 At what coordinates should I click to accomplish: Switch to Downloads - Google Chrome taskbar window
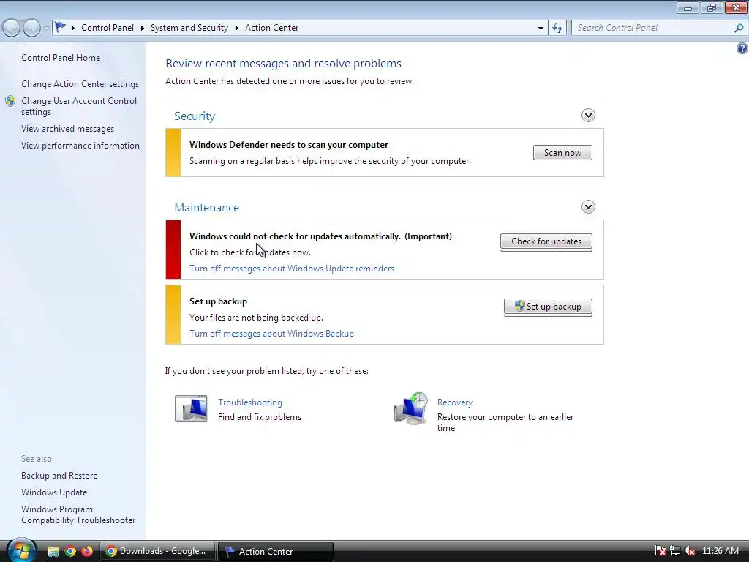(157, 551)
